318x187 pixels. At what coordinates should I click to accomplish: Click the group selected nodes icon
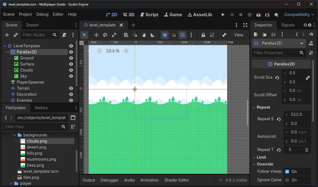(x=212, y=35)
